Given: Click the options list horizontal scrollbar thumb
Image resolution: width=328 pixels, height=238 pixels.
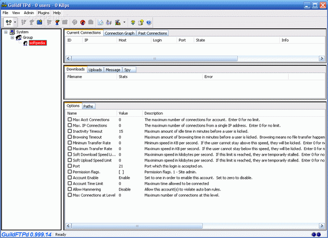Looking at the screenshot, I should point(137,226).
